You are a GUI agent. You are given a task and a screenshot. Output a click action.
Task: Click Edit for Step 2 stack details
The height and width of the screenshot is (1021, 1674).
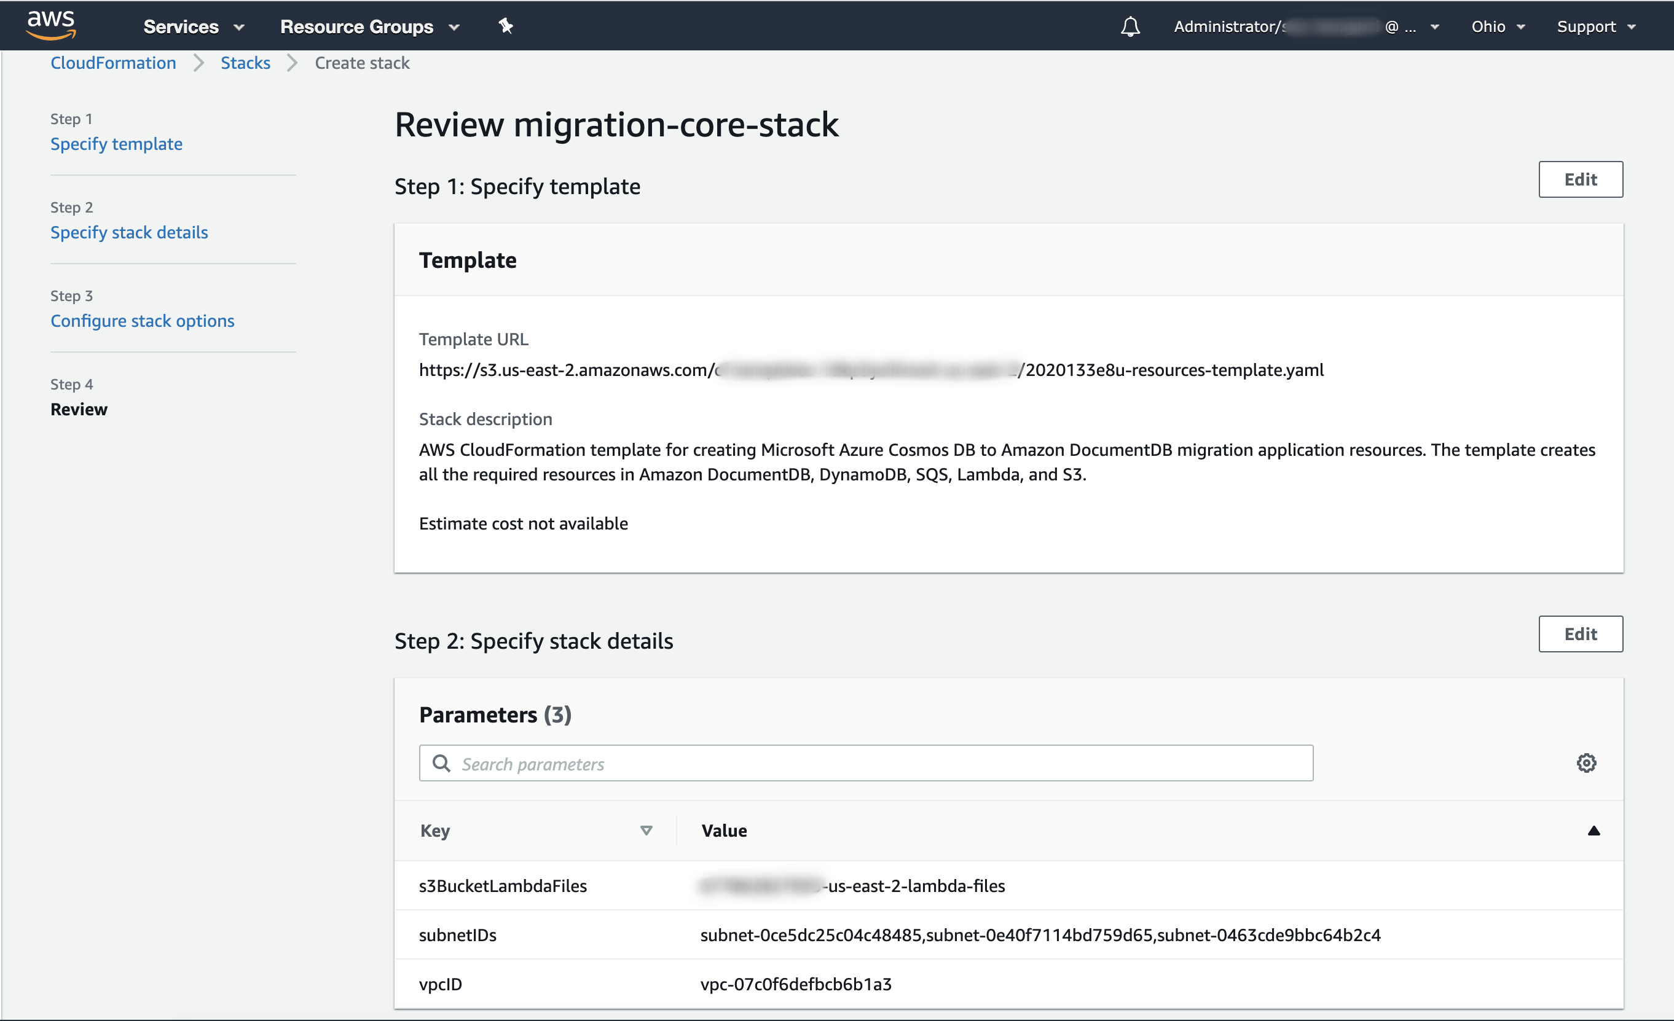1580,634
